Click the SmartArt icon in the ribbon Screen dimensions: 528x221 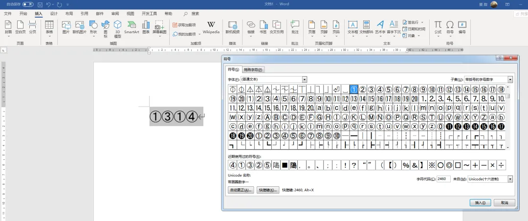coord(132,25)
